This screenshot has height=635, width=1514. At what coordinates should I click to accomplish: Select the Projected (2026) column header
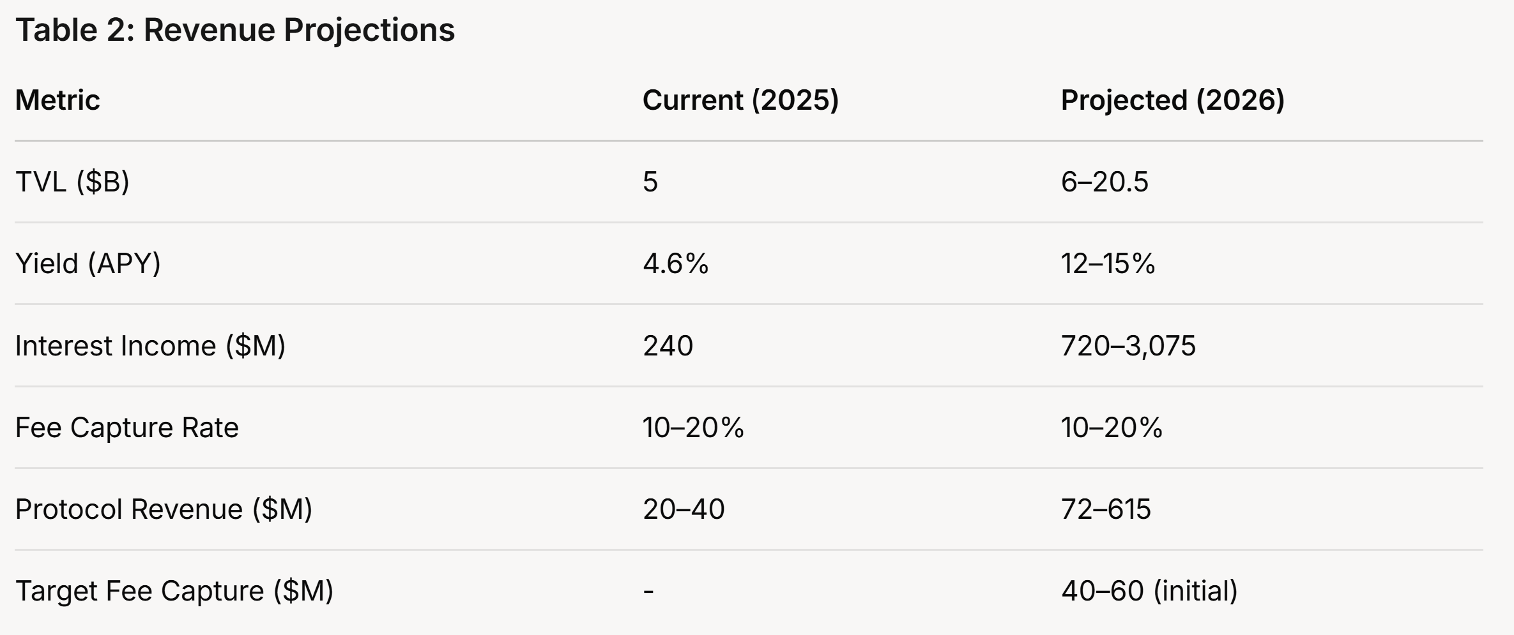pyautogui.click(x=1173, y=100)
